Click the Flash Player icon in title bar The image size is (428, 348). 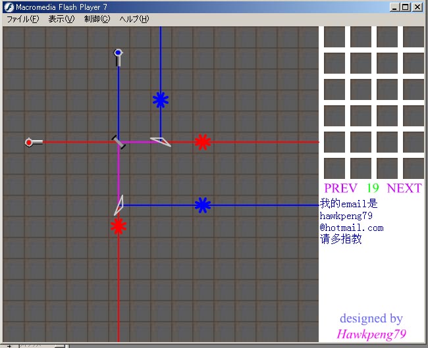pos(9,7)
